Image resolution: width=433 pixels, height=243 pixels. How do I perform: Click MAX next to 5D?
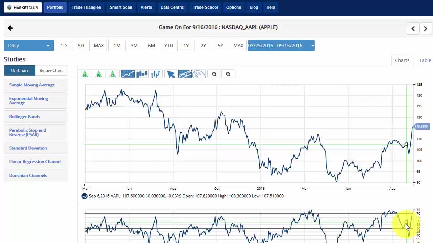pyautogui.click(x=99, y=46)
